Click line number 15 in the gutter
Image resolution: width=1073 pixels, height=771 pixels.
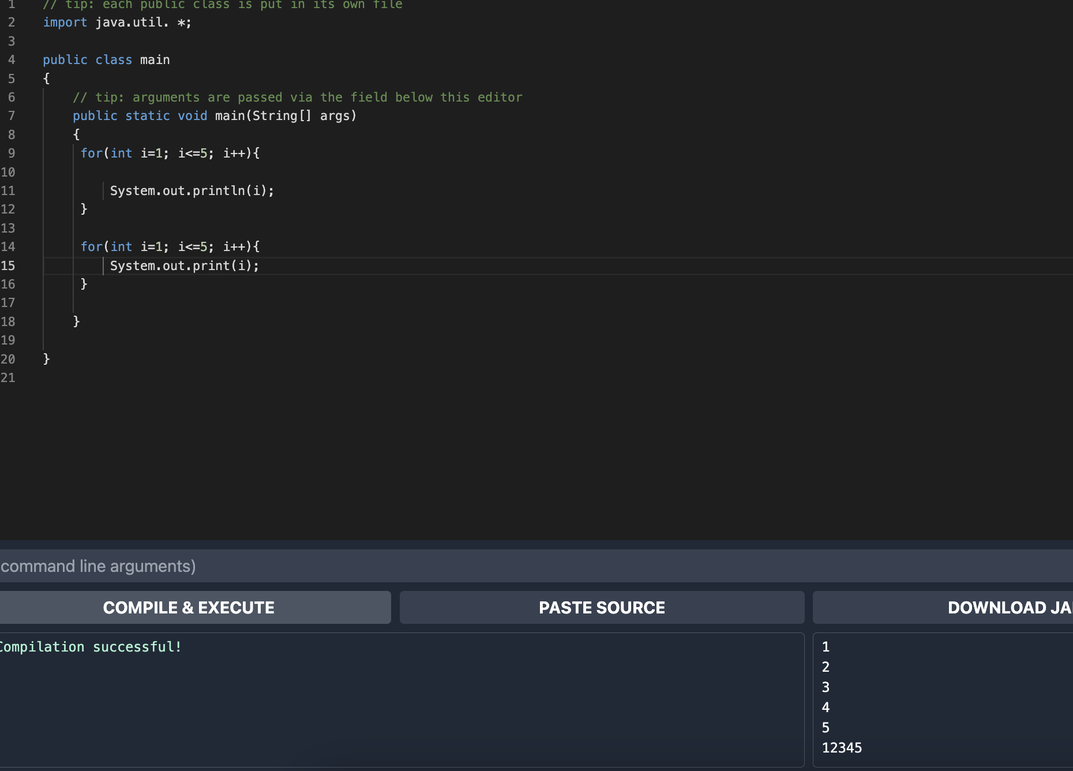click(x=8, y=266)
